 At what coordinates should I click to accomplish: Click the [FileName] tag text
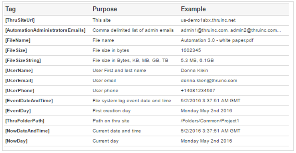tap(18, 40)
